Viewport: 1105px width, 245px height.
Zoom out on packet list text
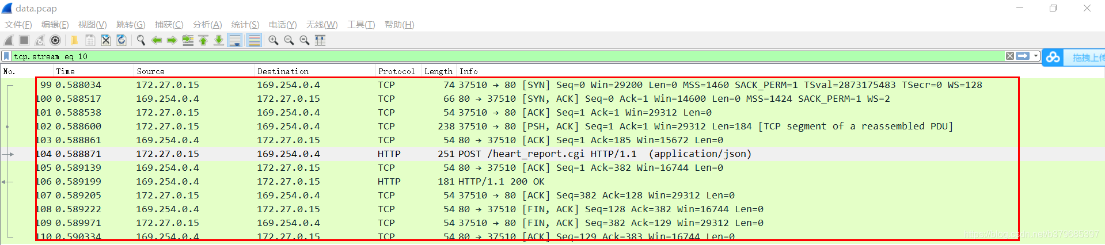pyautogui.click(x=289, y=40)
